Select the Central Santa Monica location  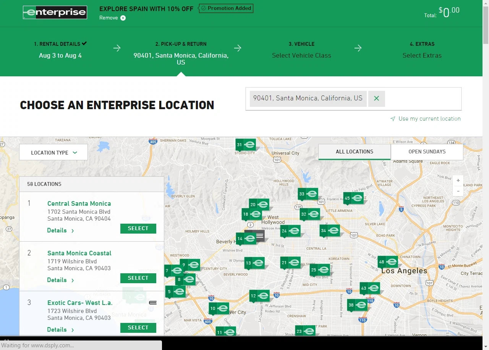click(138, 229)
